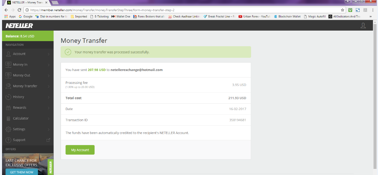378x175 pixels.
Task: Click the Transaction ID 358194681 value
Action: click(238, 120)
